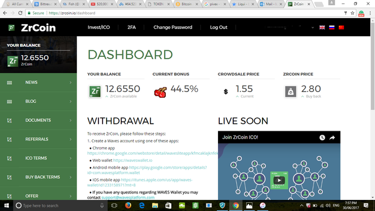Click the NEWS list icon in sidebar
Image resolution: width=375 pixels, height=211 pixels.
9,83
